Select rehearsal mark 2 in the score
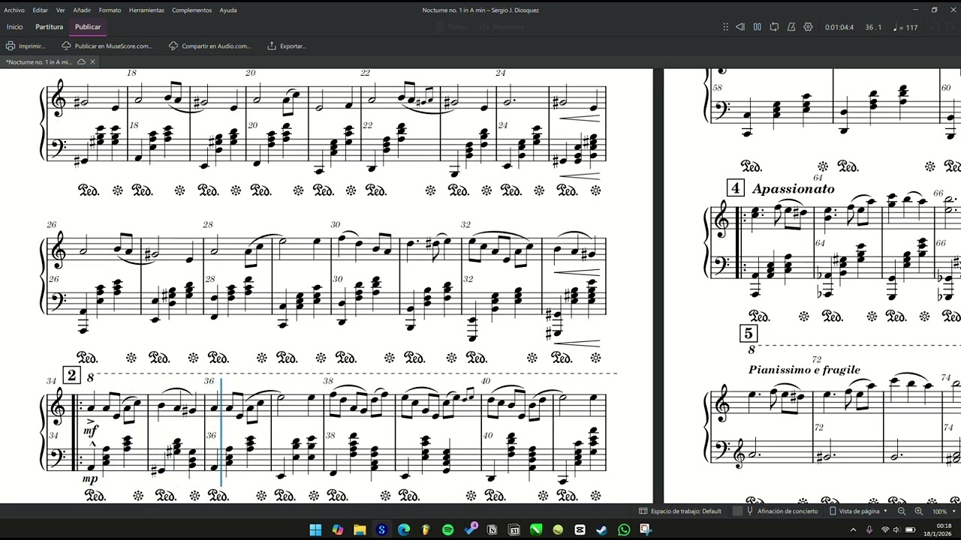The height and width of the screenshot is (540, 961). [x=71, y=375]
